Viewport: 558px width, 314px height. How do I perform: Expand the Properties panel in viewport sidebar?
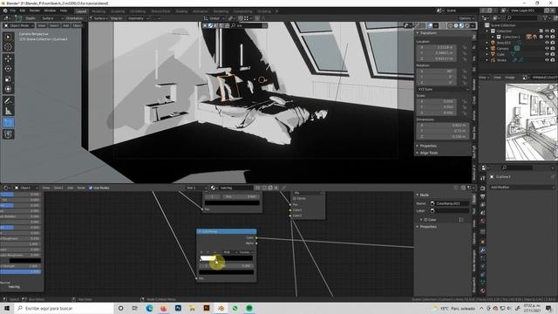point(428,146)
